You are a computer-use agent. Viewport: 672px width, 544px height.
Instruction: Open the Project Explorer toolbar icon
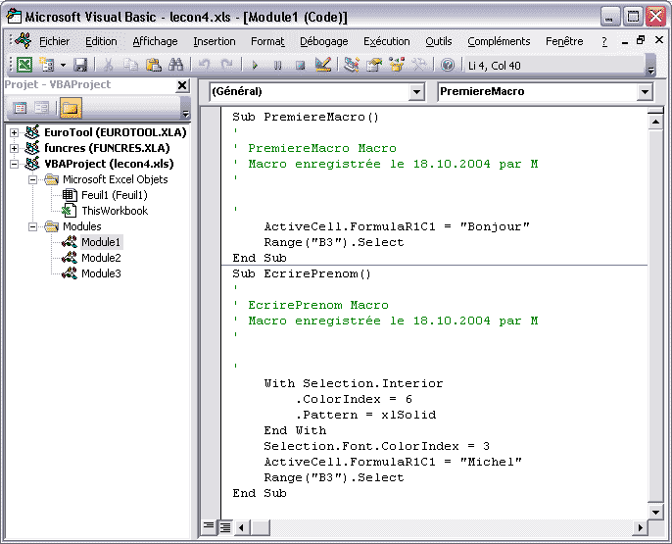[352, 65]
